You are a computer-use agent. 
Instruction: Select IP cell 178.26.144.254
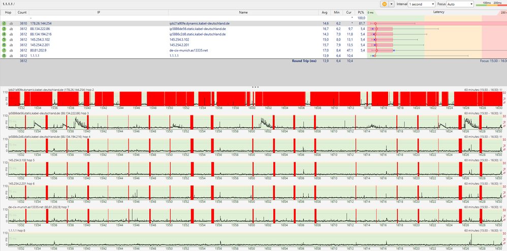[x=41, y=23]
